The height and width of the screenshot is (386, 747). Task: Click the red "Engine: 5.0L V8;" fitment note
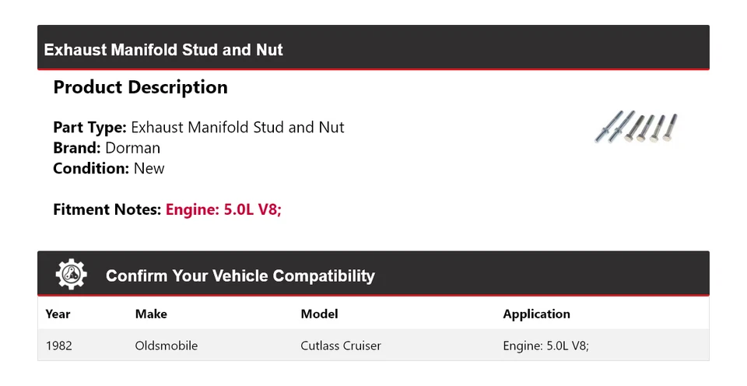pyautogui.click(x=223, y=209)
